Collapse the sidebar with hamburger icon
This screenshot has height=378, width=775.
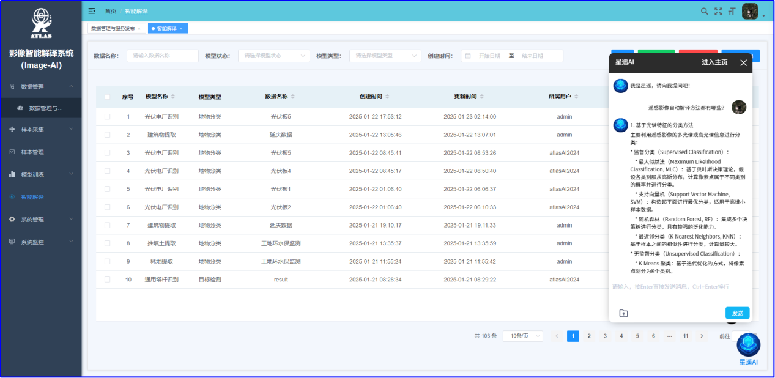tap(92, 11)
